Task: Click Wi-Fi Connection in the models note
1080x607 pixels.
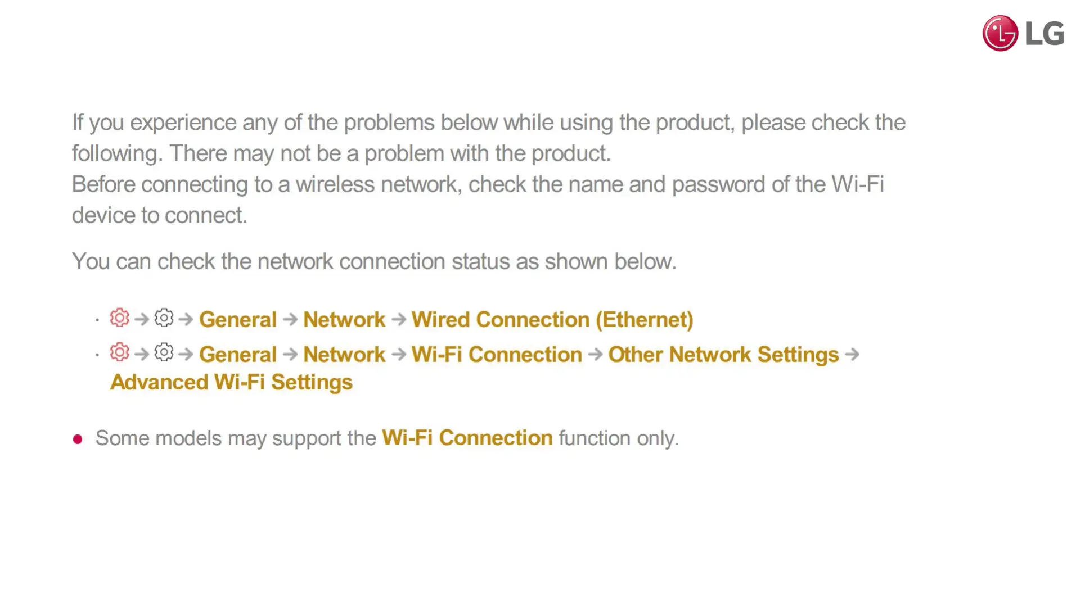Action: click(x=467, y=438)
